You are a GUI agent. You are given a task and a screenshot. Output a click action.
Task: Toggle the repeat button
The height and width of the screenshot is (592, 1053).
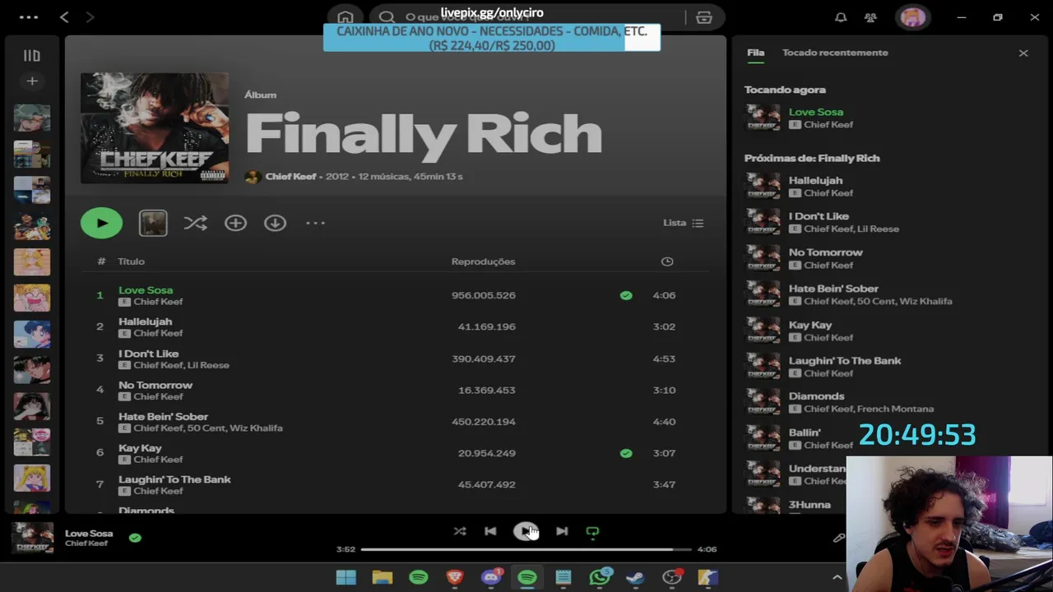[592, 531]
